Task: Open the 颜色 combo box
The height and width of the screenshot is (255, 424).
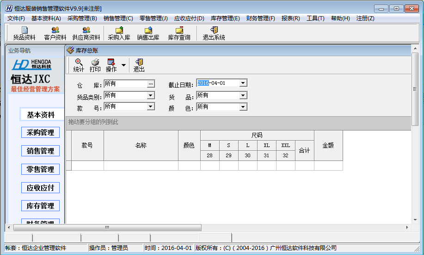Action: [x=243, y=107]
